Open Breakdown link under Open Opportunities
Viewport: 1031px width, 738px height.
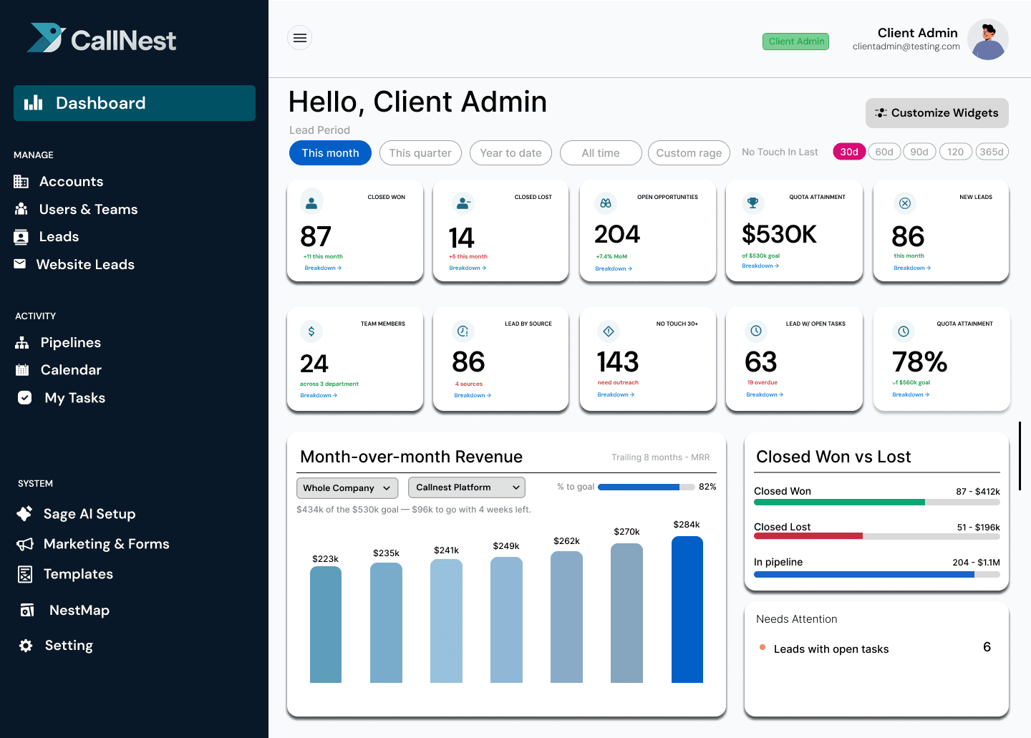[x=614, y=268]
